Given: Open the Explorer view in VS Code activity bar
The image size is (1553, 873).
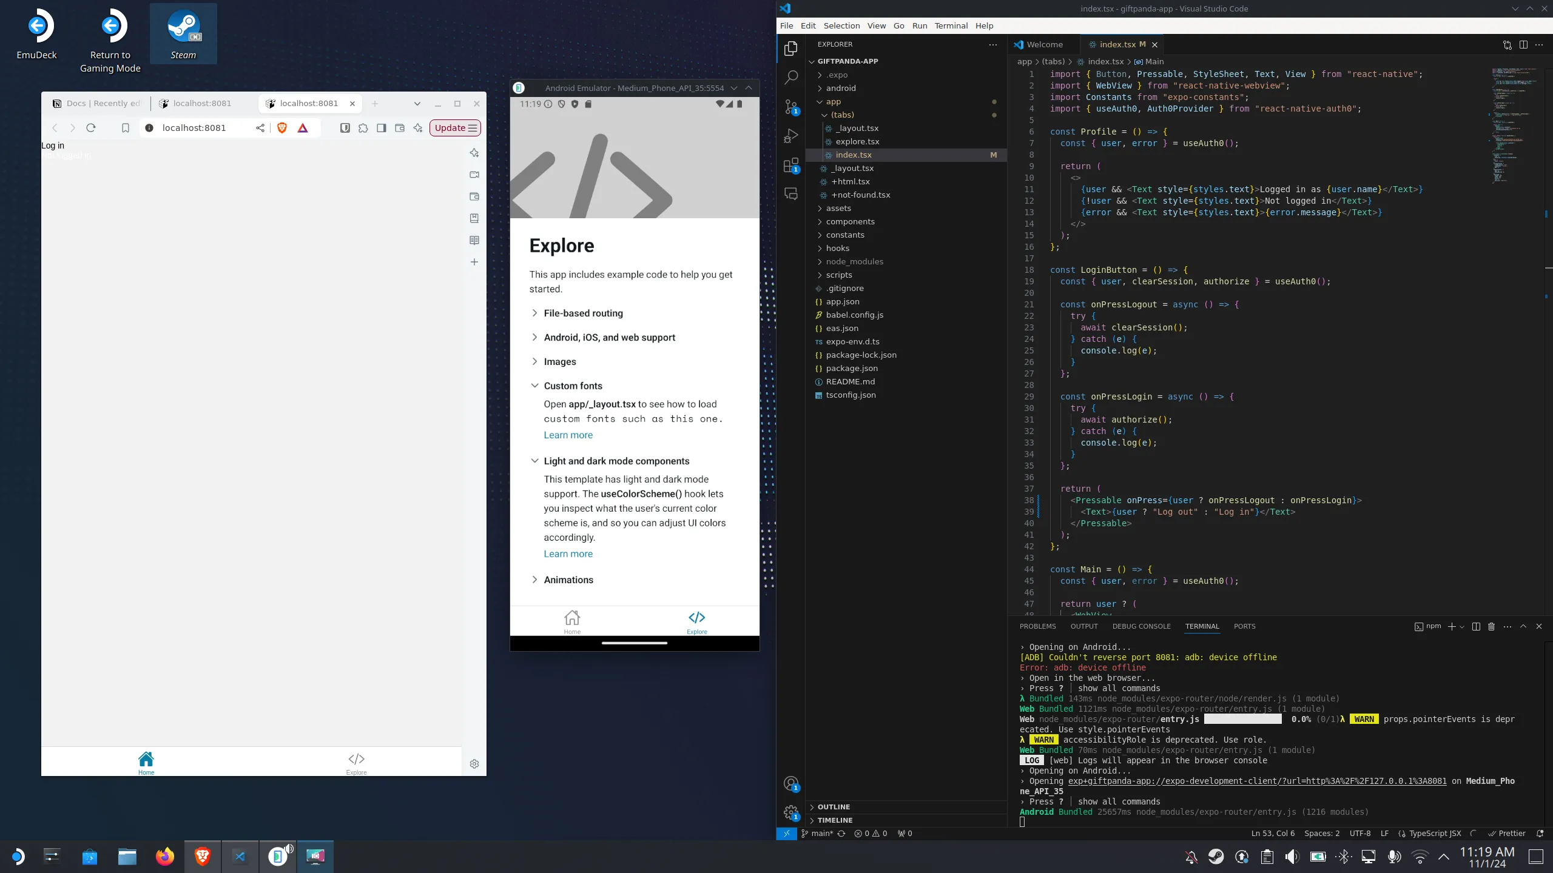Looking at the screenshot, I should [x=790, y=48].
